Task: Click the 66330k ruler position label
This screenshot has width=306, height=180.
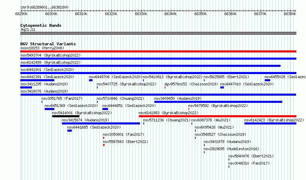Action: (x=141, y=14)
